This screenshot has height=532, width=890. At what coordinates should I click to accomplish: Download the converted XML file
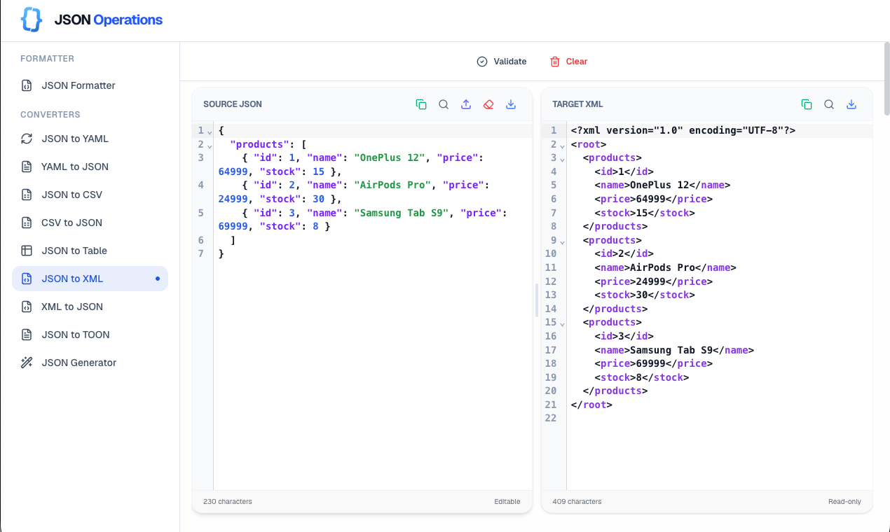click(851, 104)
